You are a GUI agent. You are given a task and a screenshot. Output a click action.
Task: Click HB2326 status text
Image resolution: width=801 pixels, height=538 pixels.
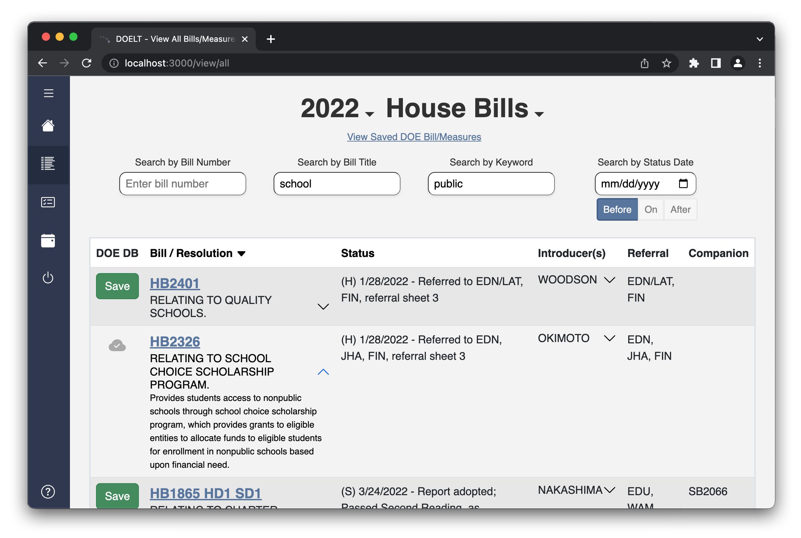(421, 347)
